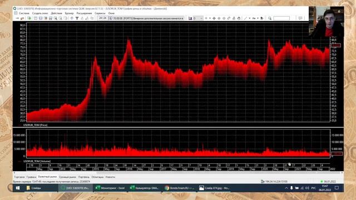Select the four-arrow move tool
Image resolution: width=356 pixels, height=200 pixels.
pyautogui.click(x=214, y=18)
